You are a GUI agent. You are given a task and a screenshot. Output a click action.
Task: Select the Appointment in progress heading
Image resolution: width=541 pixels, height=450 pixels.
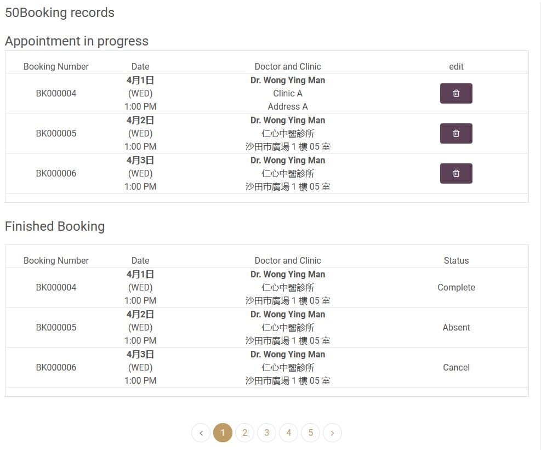coord(77,41)
